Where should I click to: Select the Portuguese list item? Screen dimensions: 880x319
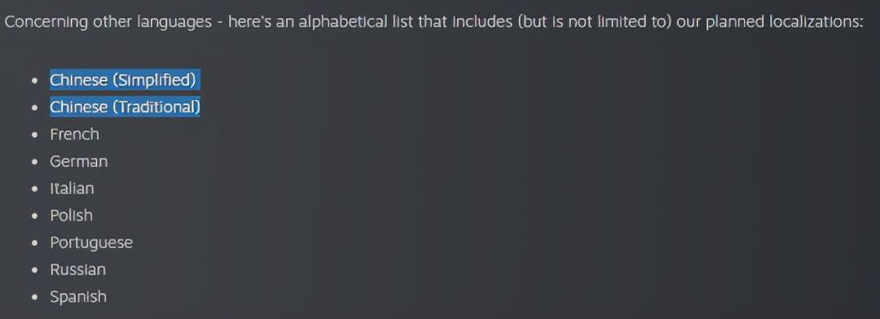coord(91,243)
